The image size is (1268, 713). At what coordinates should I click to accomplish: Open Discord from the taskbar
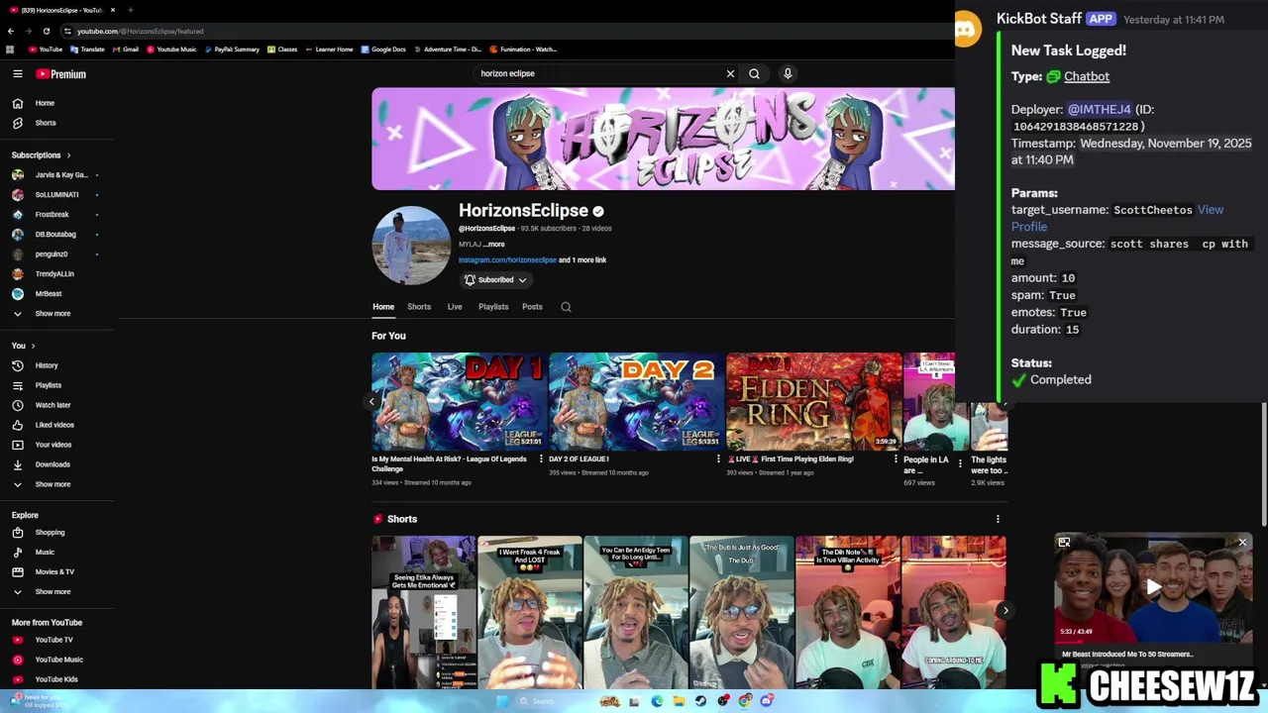pos(767,701)
